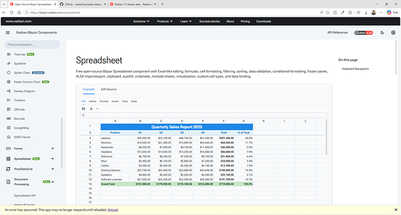The height and width of the screenshot is (215, 401).
Task: Click the export download icon in the spreadsheet toolbar
Action: click(91, 109)
